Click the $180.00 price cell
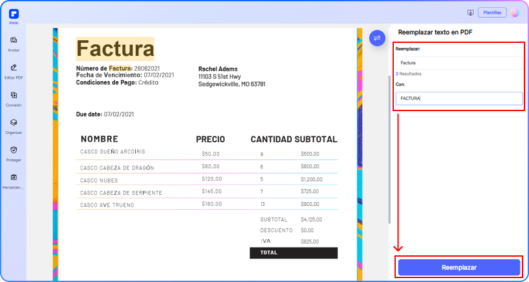Image resolution: width=529 pixels, height=282 pixels. point(212,204)
